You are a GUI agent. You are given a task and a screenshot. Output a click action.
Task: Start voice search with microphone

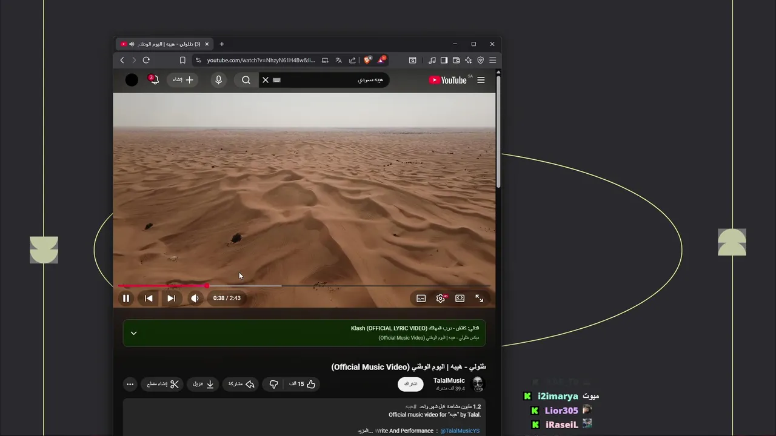point(218,80)
